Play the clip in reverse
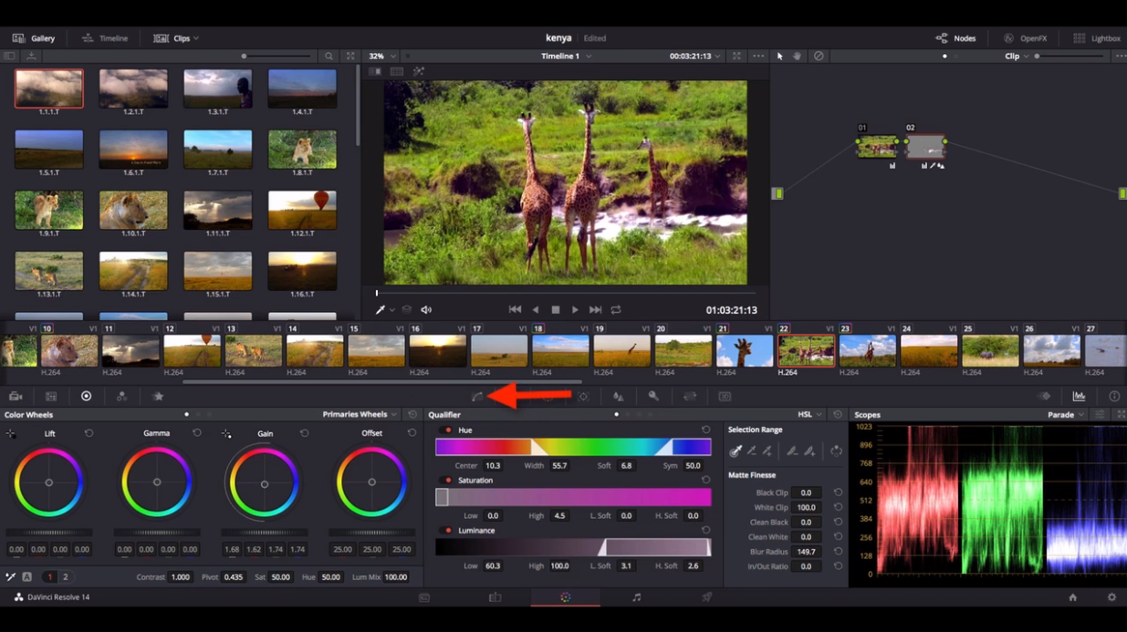This screenshot has width=1127, height=632. 535,310
